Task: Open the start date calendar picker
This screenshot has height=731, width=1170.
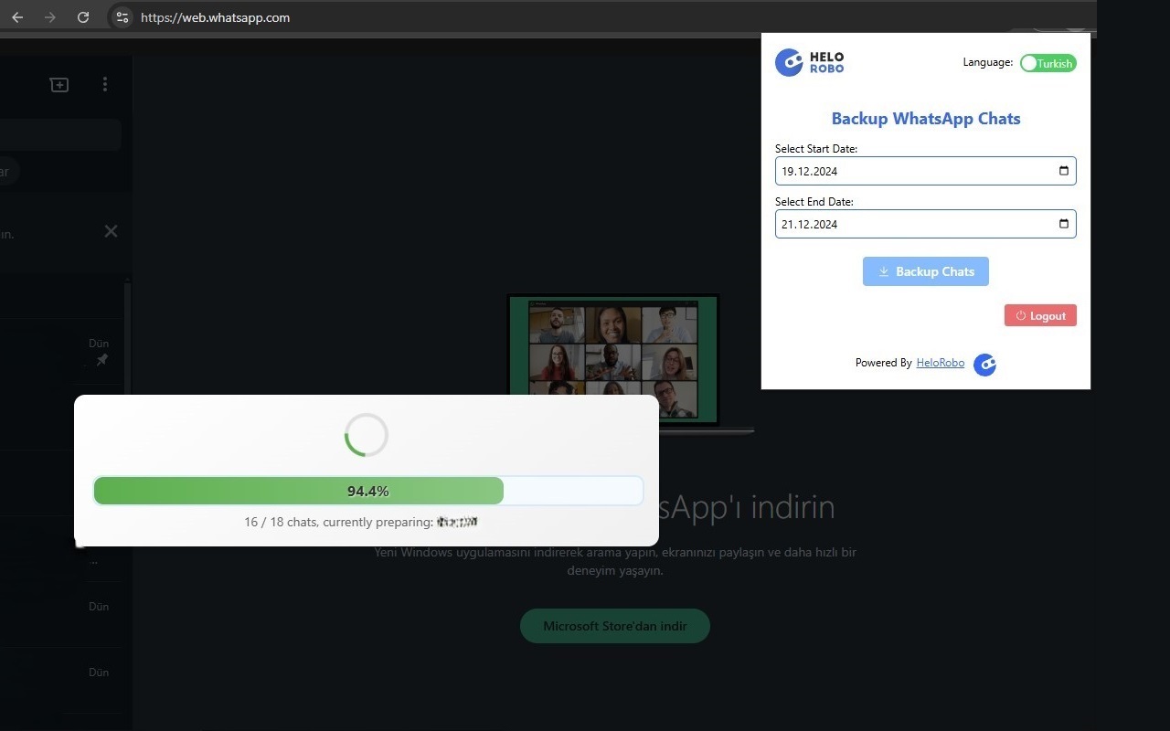Action: click(x=1064, y=171)
